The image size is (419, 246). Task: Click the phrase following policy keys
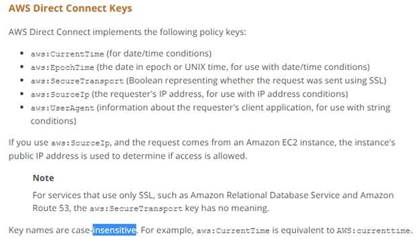(x=203, y=32)
